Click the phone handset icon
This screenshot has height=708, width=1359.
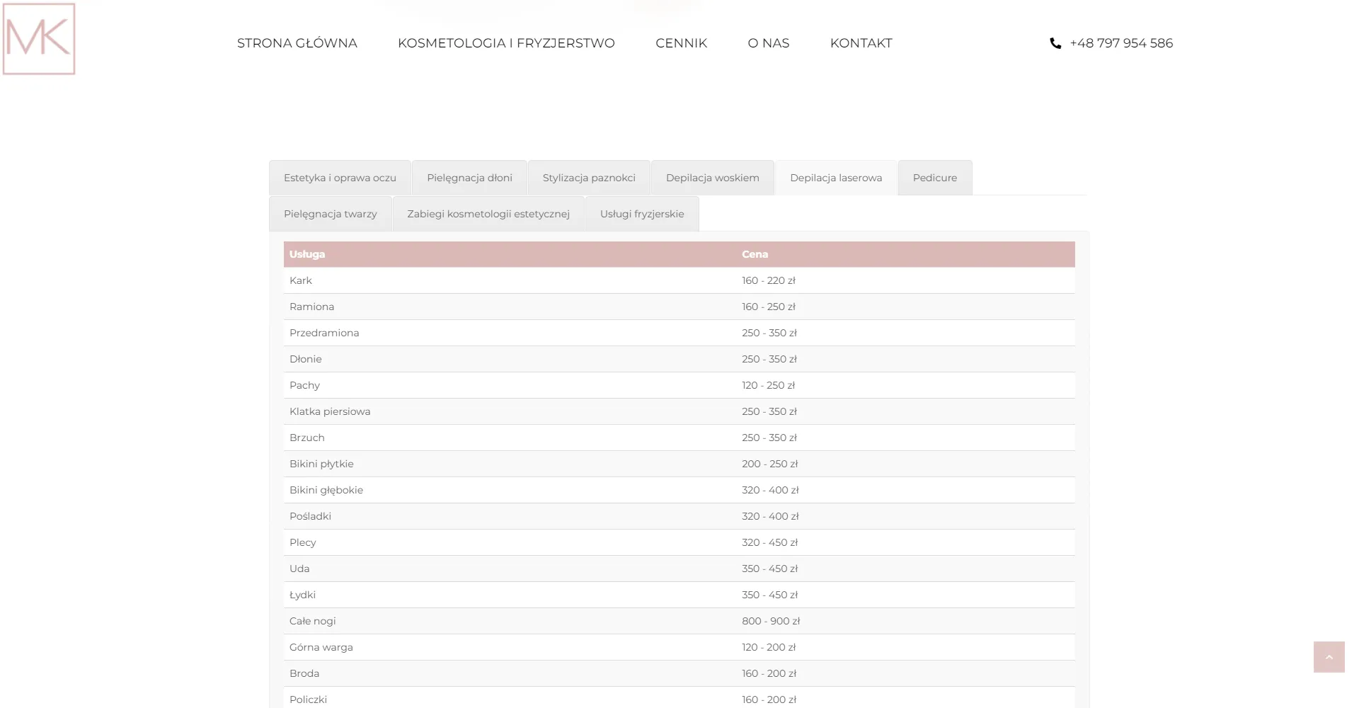[x=1055, y=43]
